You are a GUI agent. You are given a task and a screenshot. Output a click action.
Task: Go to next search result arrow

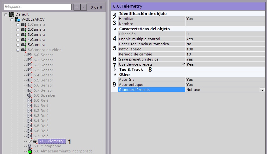[x=83, y=6]
